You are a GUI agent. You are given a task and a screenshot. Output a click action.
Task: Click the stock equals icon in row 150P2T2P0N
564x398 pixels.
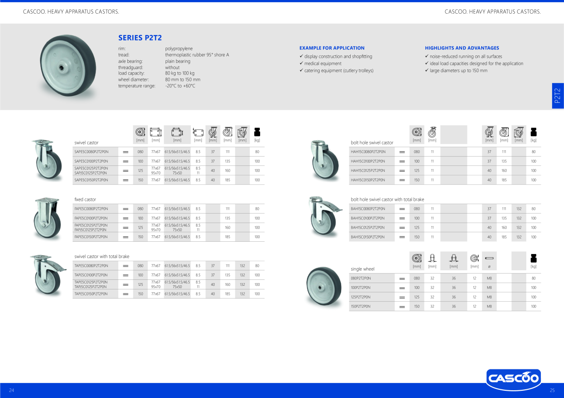pyautogui.click(x=402, y=307)
